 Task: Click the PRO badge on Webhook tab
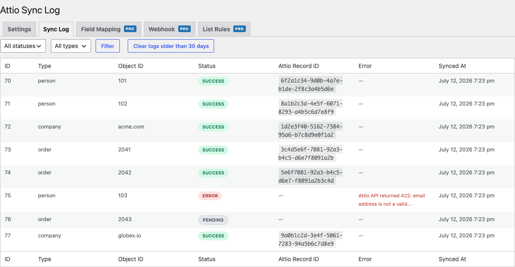coord(184,29)
